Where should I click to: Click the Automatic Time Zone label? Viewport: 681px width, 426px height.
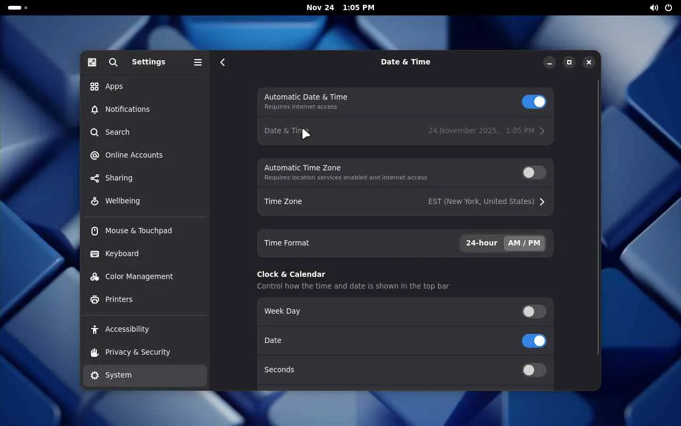pyautogui.click(x=302, y=168)
